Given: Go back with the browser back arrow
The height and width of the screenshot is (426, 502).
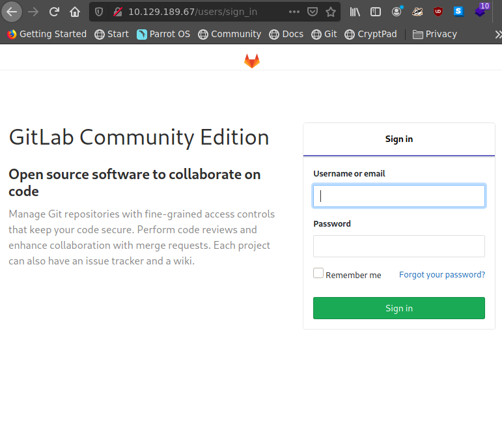Looking at the screenshot, I should [x=12, y=12].
